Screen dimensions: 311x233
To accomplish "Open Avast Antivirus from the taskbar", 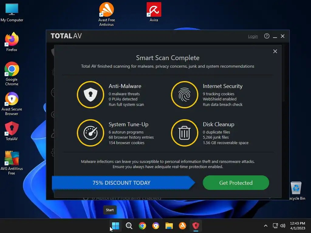I will pos(182,226).
